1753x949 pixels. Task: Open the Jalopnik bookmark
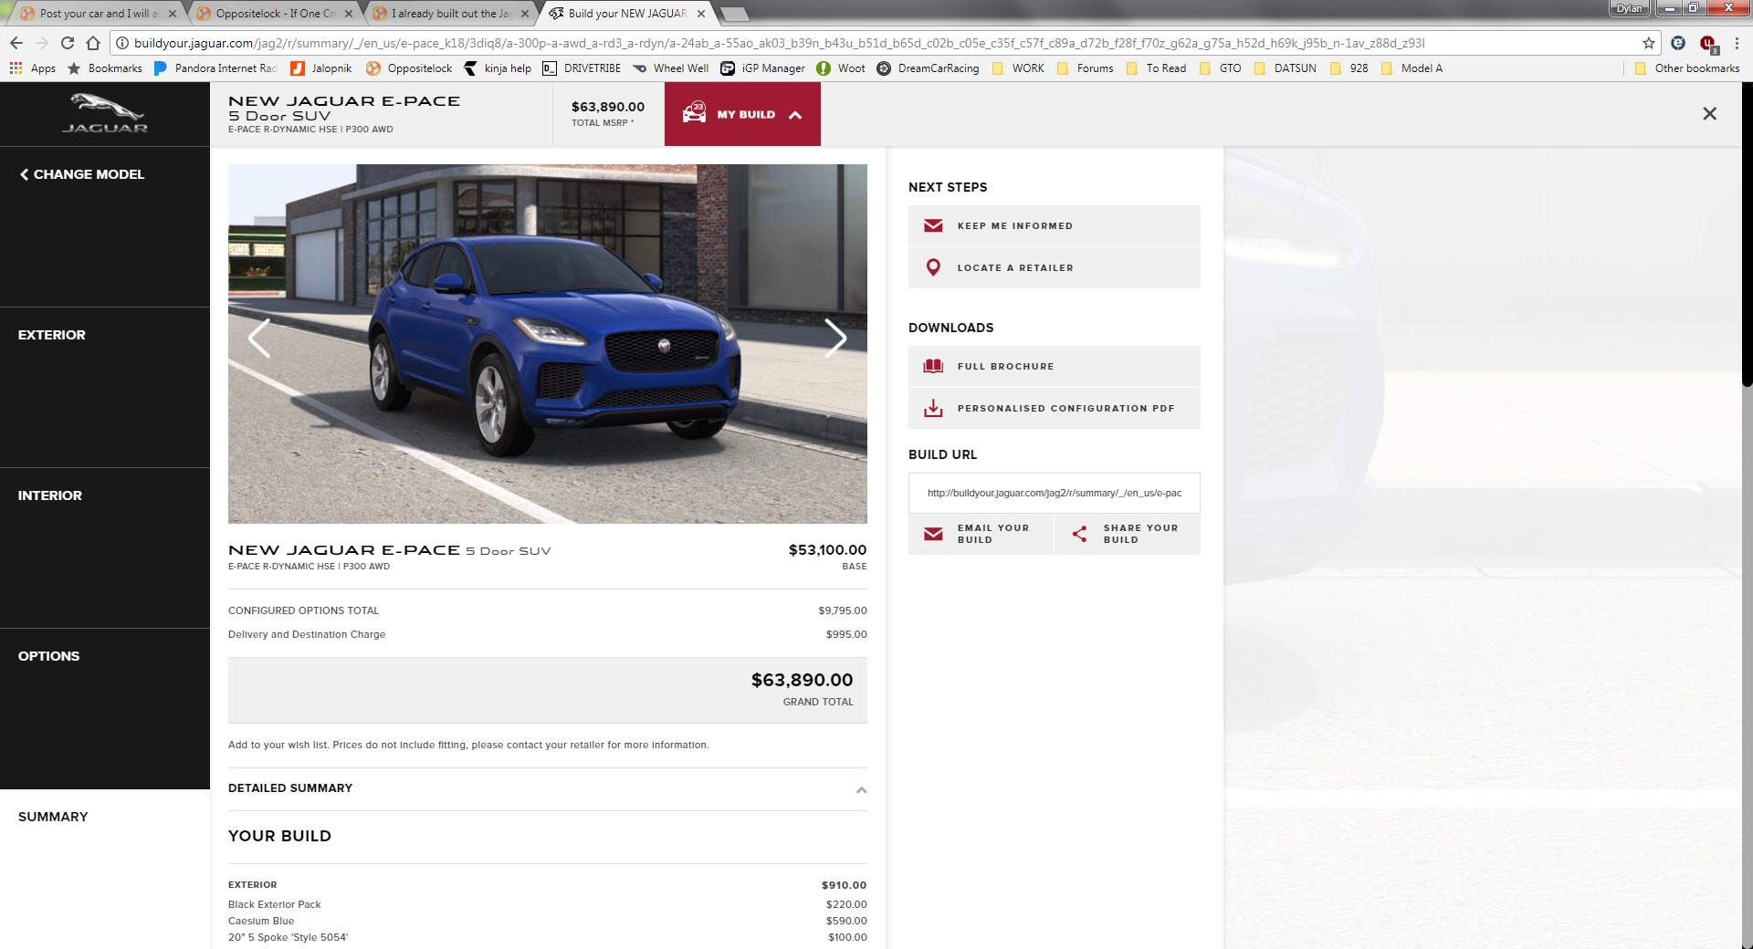click(x=321, y=68)
